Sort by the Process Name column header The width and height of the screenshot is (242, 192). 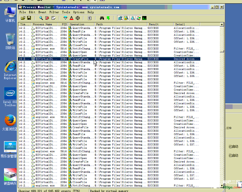pyautogui.click(x=45, y=24)
